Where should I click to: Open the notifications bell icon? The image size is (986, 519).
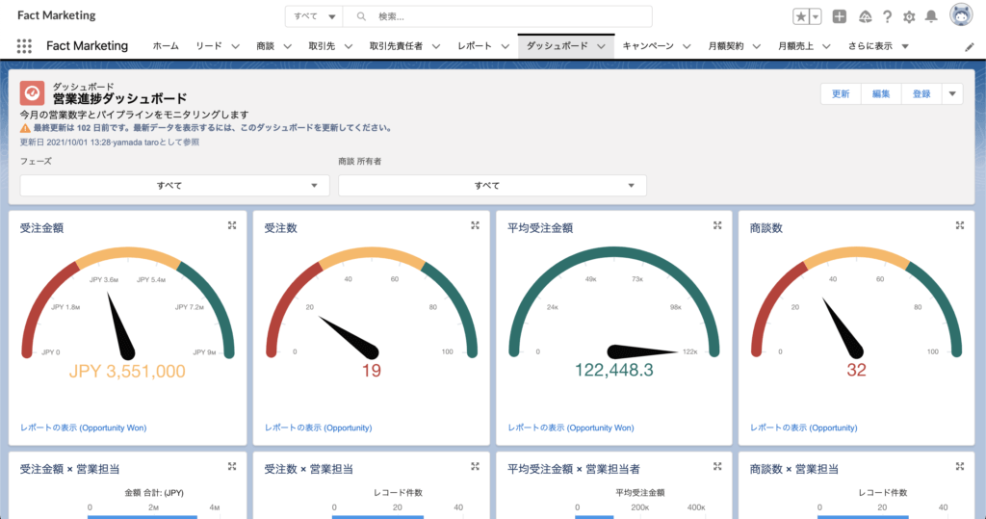point(931,17)
